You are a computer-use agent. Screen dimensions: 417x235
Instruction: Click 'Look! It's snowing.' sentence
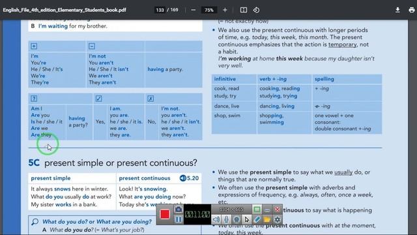click(x=143, y=189)
